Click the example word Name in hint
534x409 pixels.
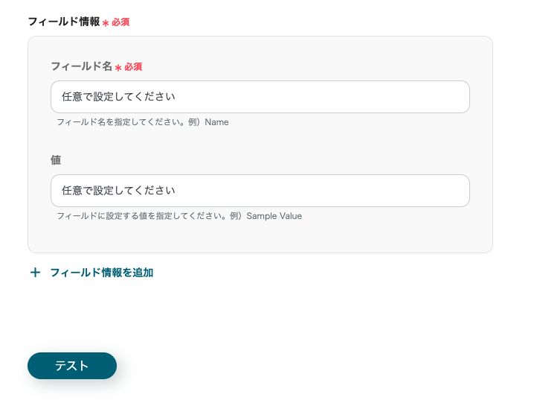216,122
